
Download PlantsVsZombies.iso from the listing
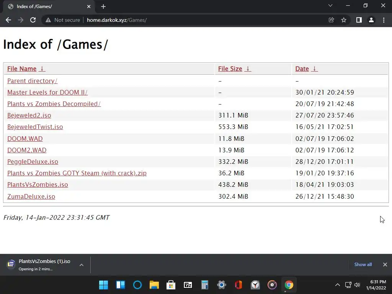pos(38,185)
